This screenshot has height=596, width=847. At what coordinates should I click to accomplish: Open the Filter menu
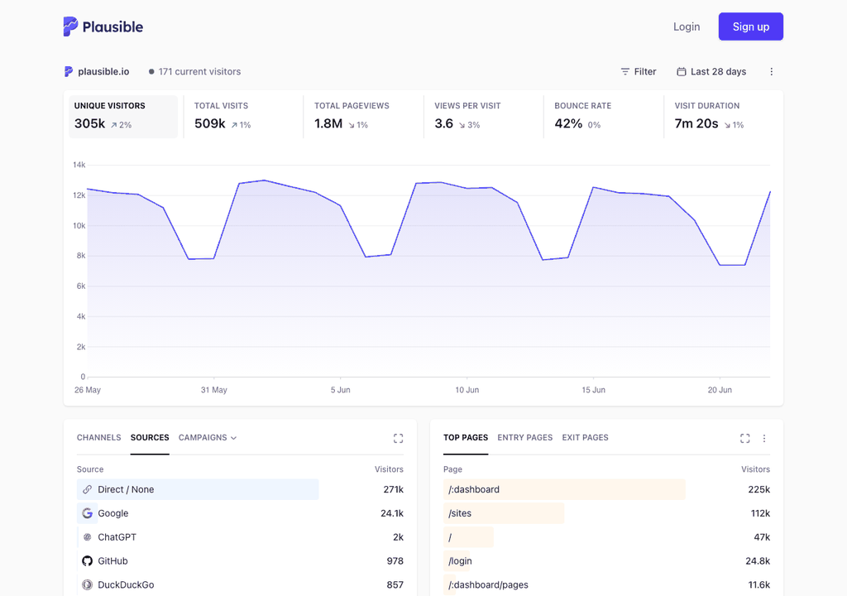pos(638,71)
